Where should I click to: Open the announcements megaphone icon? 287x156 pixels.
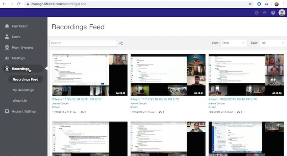265,13
